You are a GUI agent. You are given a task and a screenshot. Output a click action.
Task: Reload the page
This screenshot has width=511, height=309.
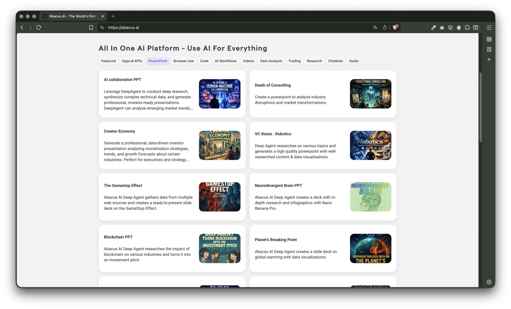coord(39,27)
